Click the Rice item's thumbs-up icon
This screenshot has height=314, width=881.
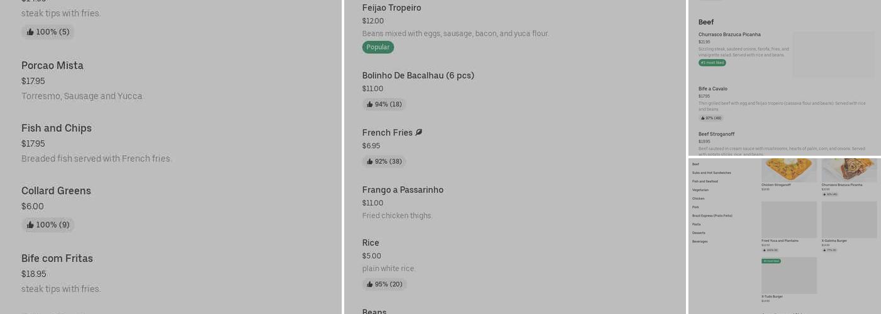(x=370, y=284)
